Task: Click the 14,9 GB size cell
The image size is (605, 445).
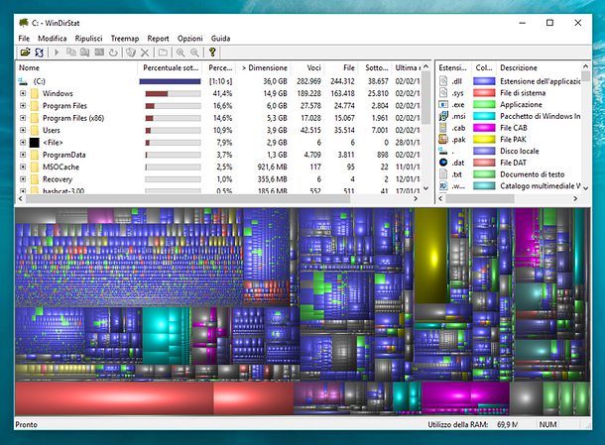Action: pyautogui.click(x=276, y=94)
